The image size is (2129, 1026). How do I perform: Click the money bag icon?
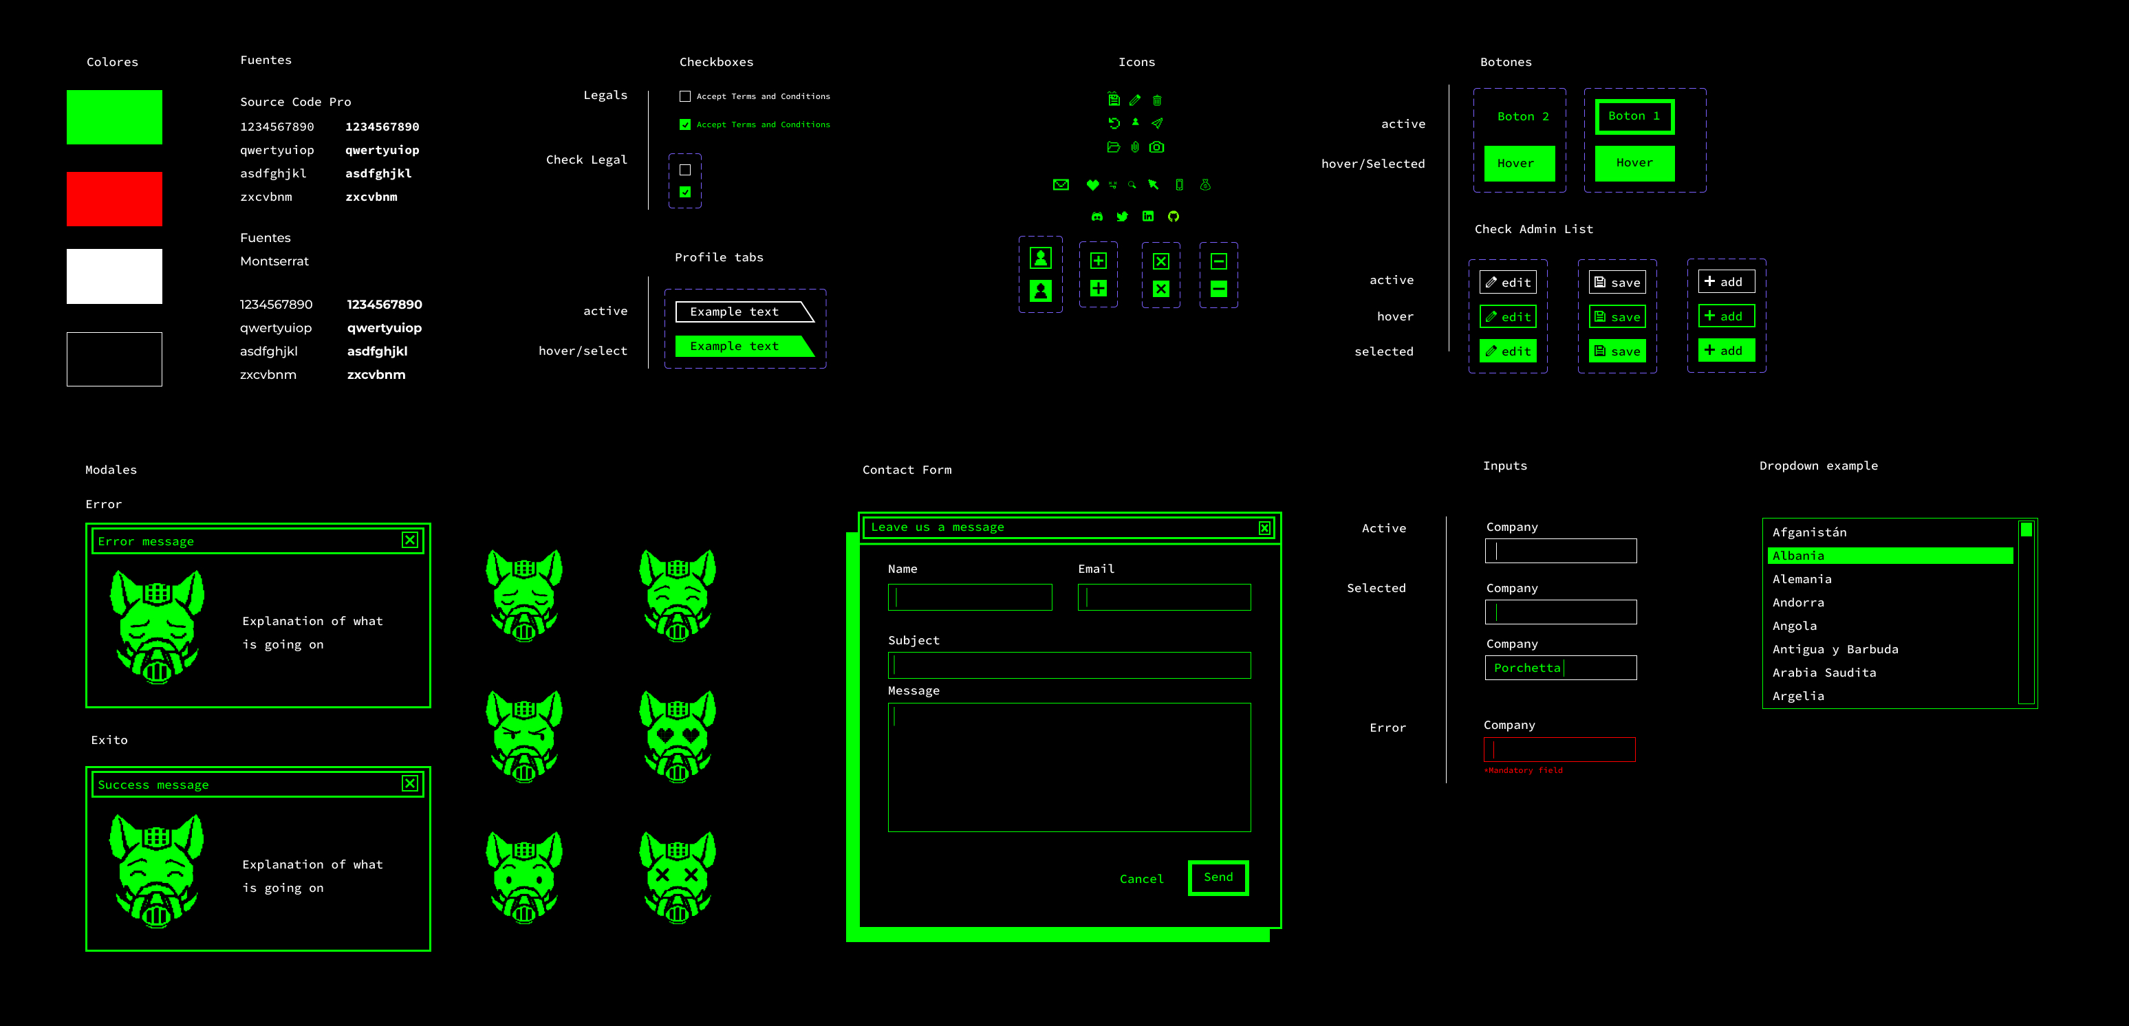[x=1205, y=185]
